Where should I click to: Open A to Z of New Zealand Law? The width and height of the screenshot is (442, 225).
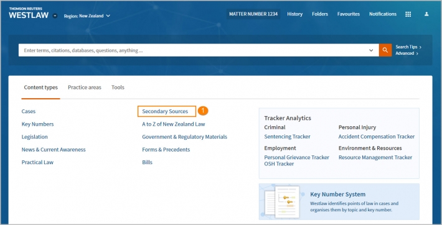tap(173, 124)
